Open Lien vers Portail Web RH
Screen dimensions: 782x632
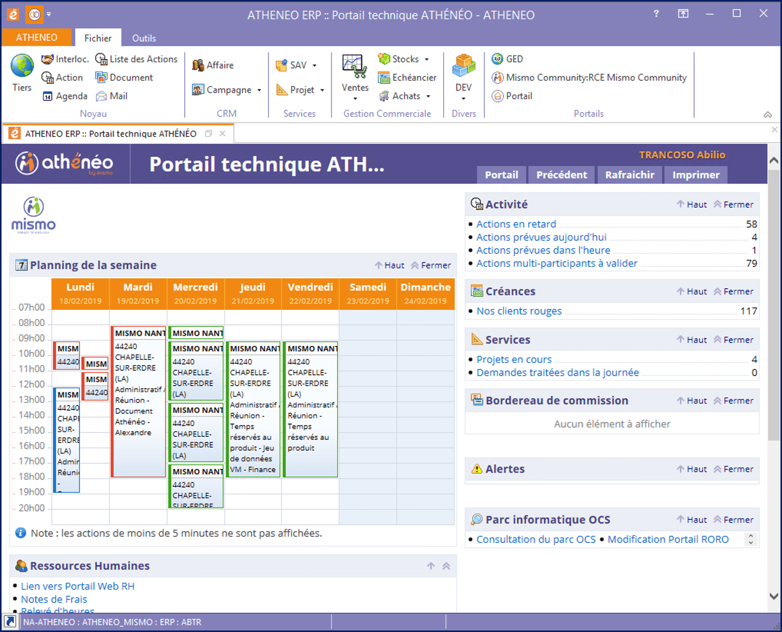pos(77,586)
